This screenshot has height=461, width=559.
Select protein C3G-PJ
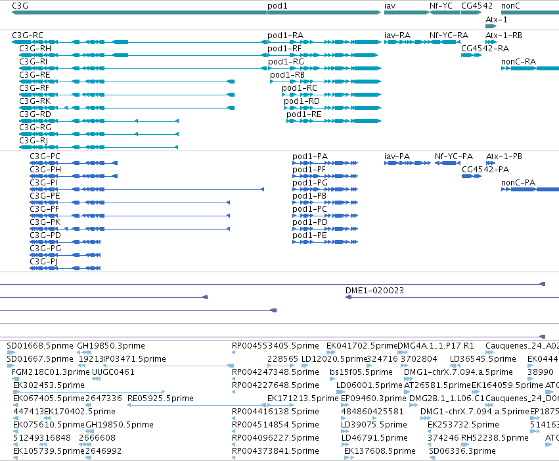click(65, 268)
